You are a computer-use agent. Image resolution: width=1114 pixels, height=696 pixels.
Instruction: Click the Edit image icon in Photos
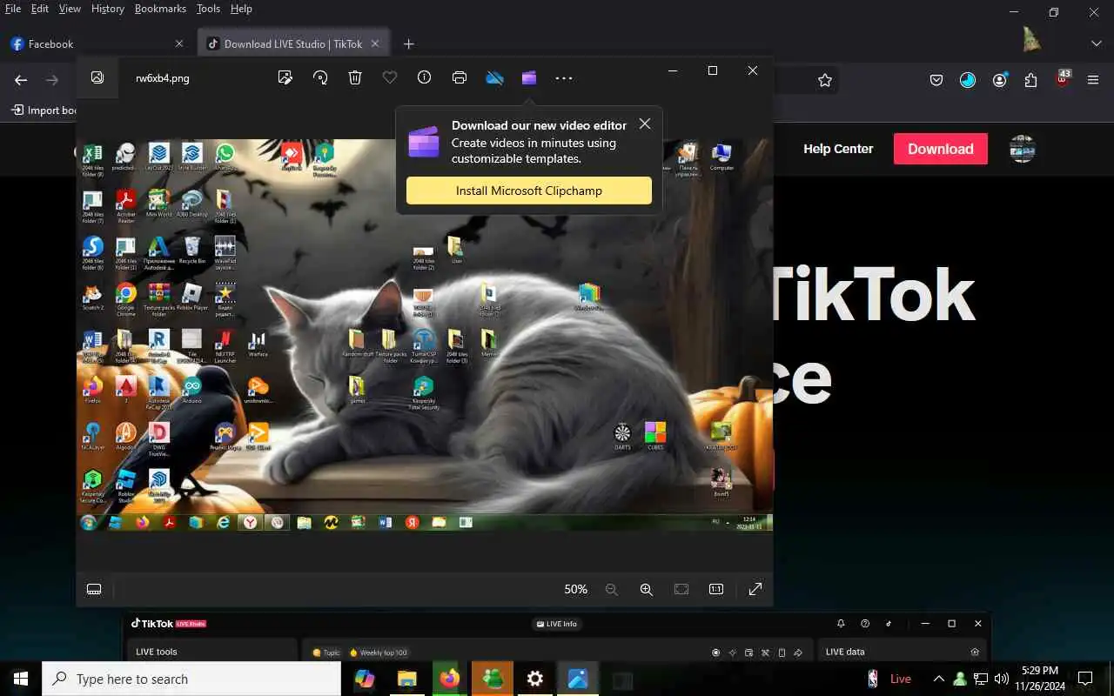click(x=285, y=77)
